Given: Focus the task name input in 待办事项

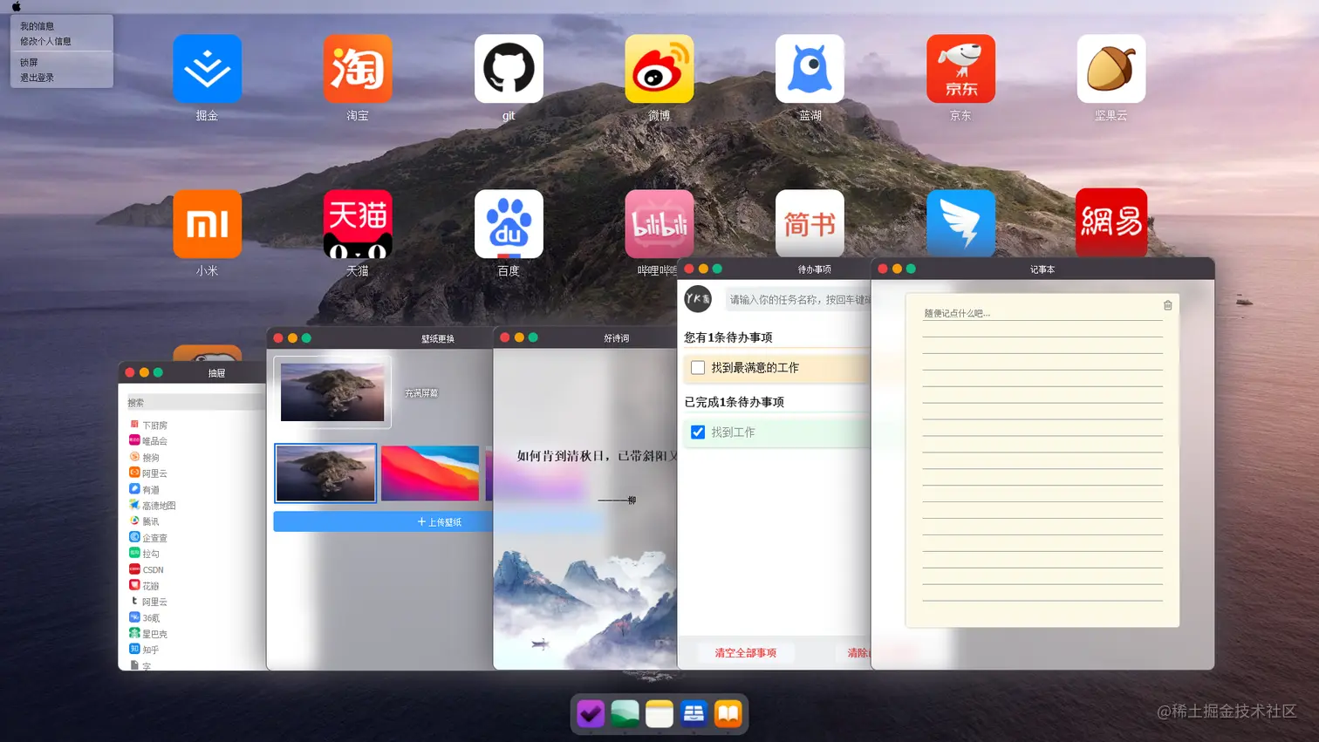Looking at the screenshot, I should [x=798, y=299].
